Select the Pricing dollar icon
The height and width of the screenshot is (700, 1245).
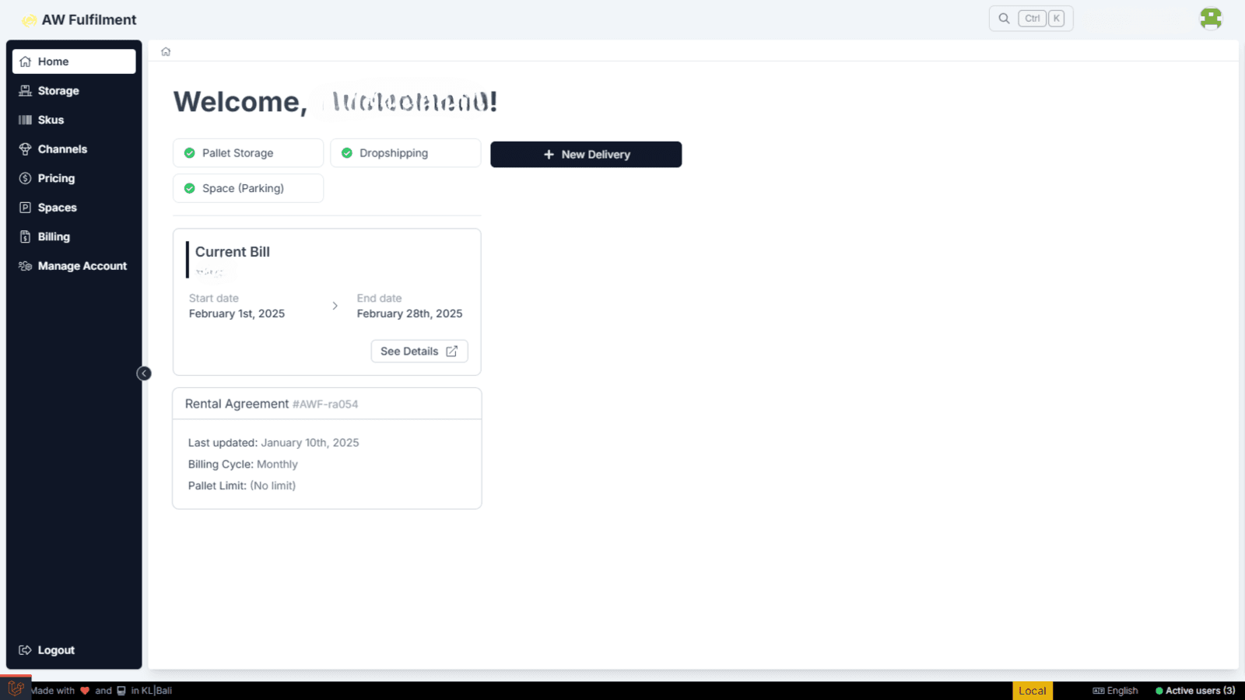coord(25,178)
